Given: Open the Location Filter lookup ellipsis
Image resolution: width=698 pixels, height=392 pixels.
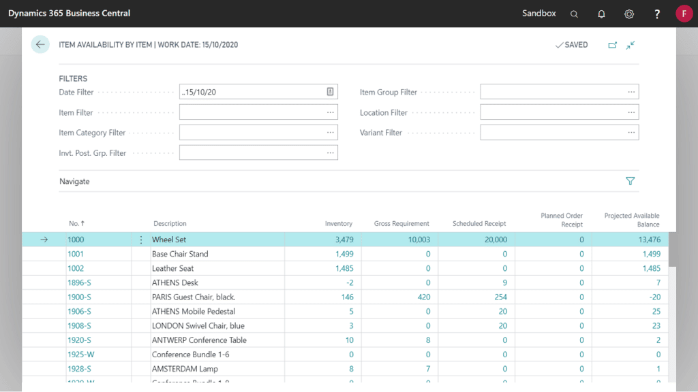Looking at the screenshot, I should (632, 112).
